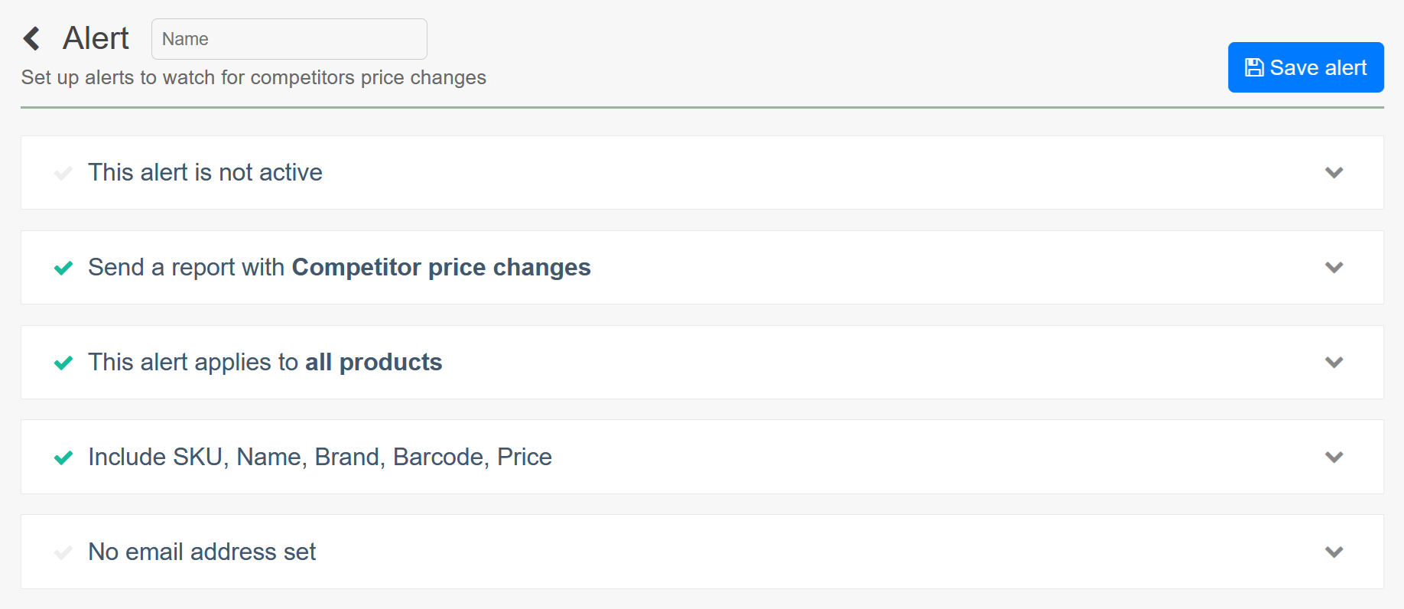
Task: Go back using the left arrow icon
Action: pyautogui.click(x=31, y=38)
